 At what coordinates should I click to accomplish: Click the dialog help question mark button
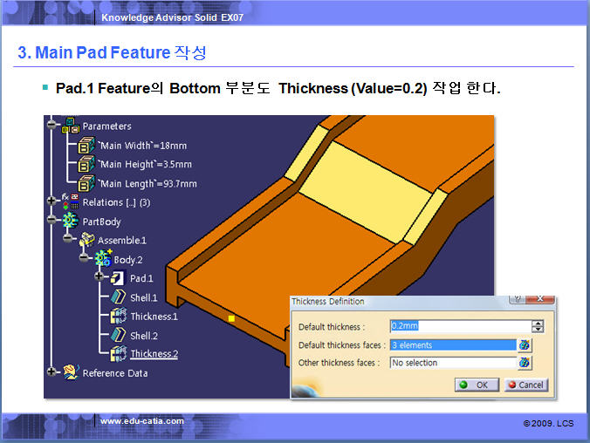click(518, 299)
